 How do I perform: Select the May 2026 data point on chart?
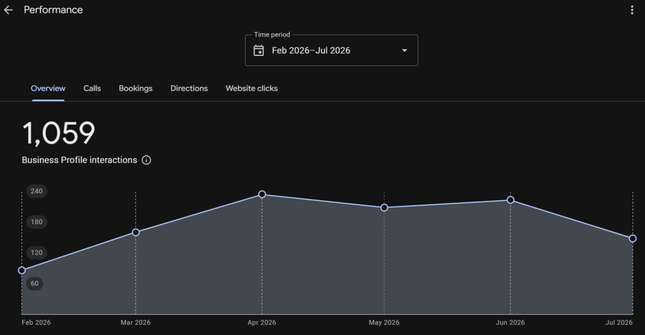click(384, 208)
